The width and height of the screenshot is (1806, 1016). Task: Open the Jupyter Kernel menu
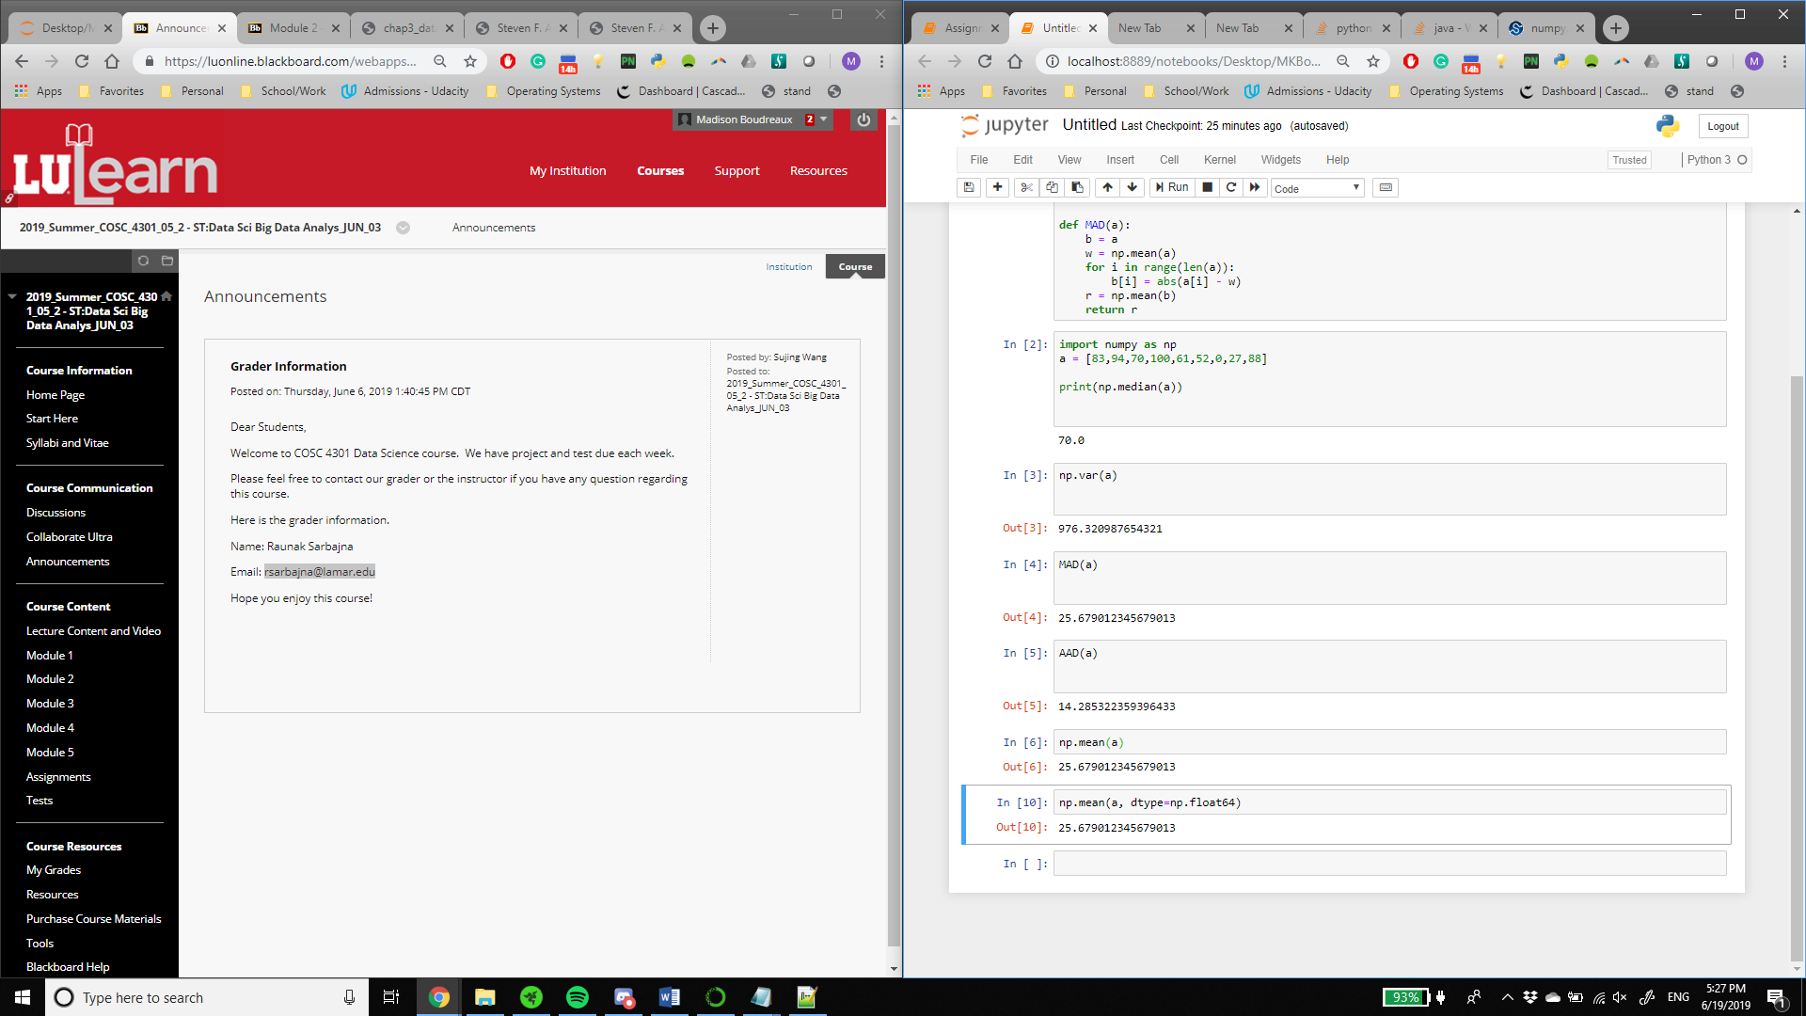[x=1219, y=160]
